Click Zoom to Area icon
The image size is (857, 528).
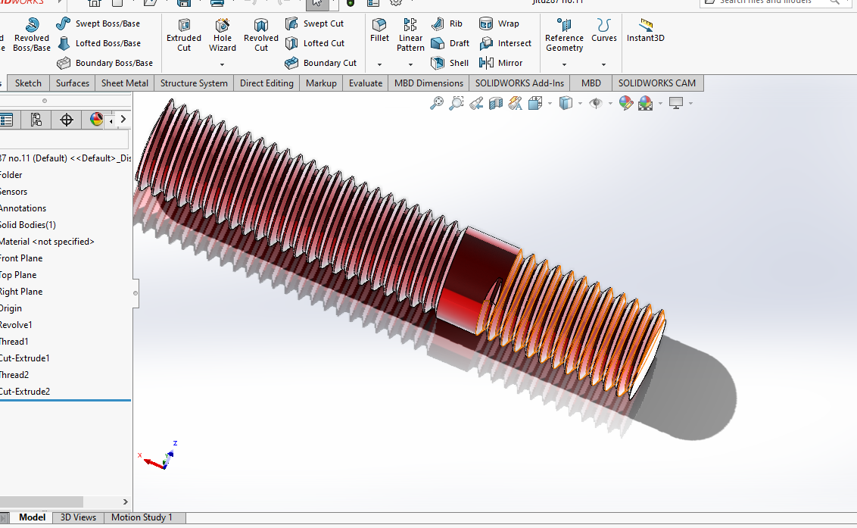pos(456,103)
